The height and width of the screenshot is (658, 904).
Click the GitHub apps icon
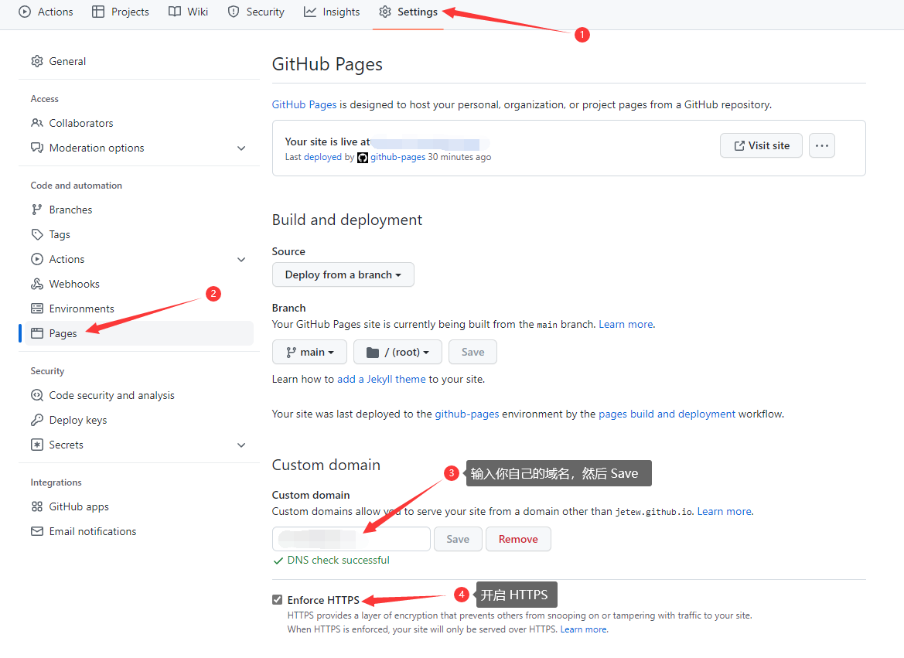click(x=36, y=506)
